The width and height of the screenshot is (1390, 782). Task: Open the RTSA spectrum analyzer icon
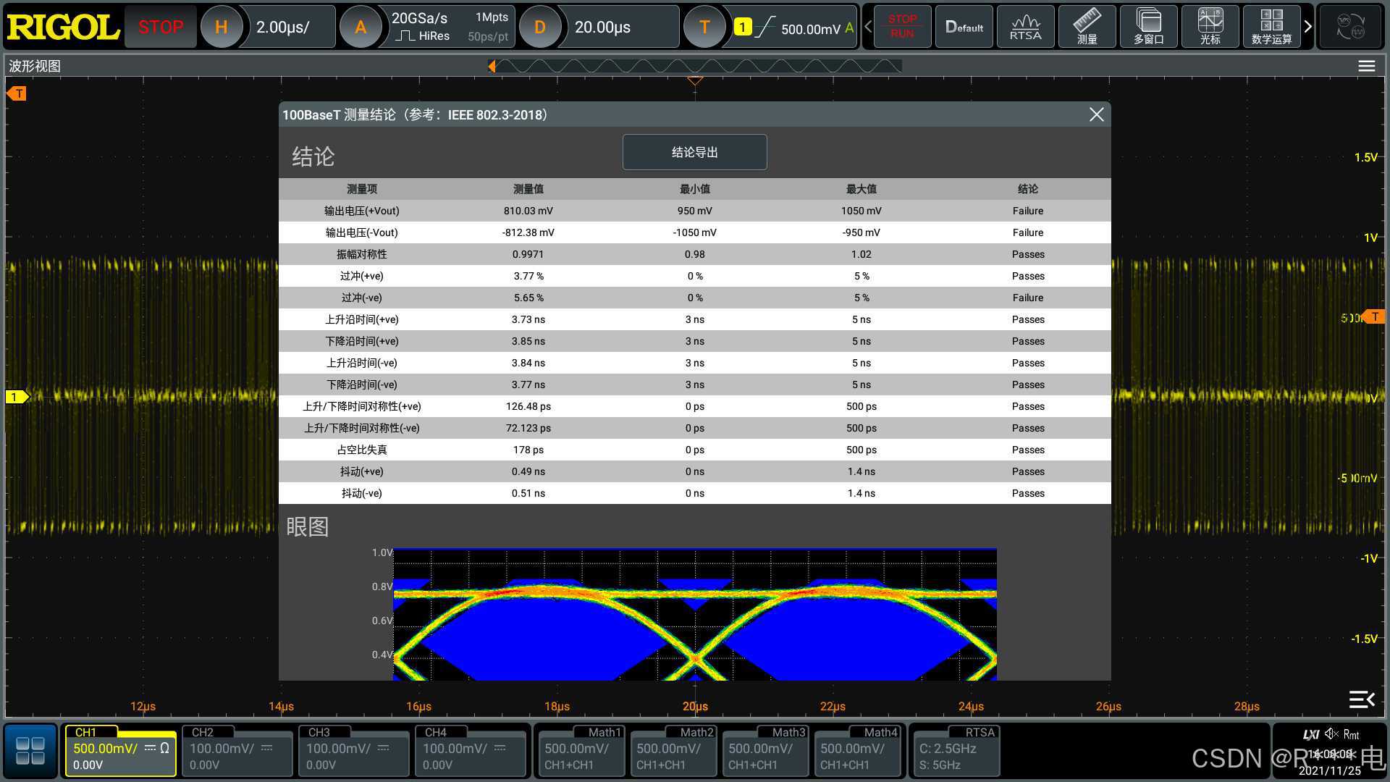(x=1025, y=27)
